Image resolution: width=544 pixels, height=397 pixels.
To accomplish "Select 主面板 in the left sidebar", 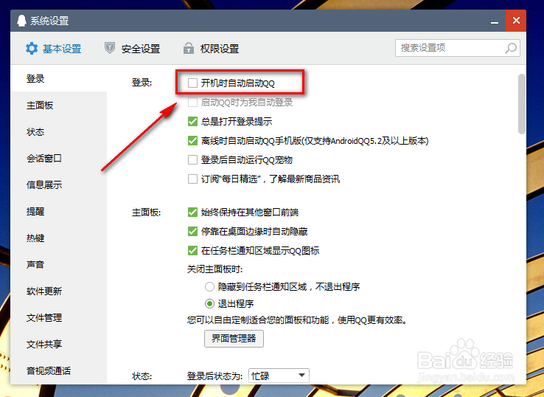I will click(59, 106).
